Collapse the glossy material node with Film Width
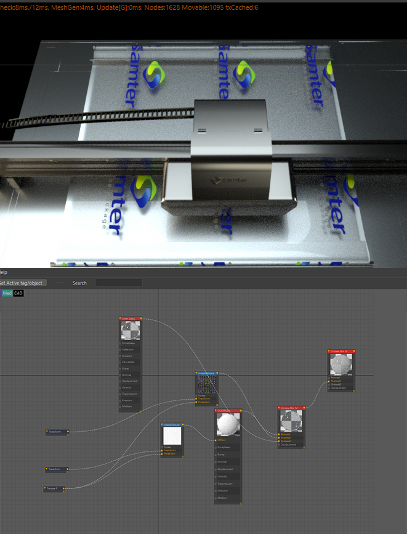 click(x=120, y=319)
